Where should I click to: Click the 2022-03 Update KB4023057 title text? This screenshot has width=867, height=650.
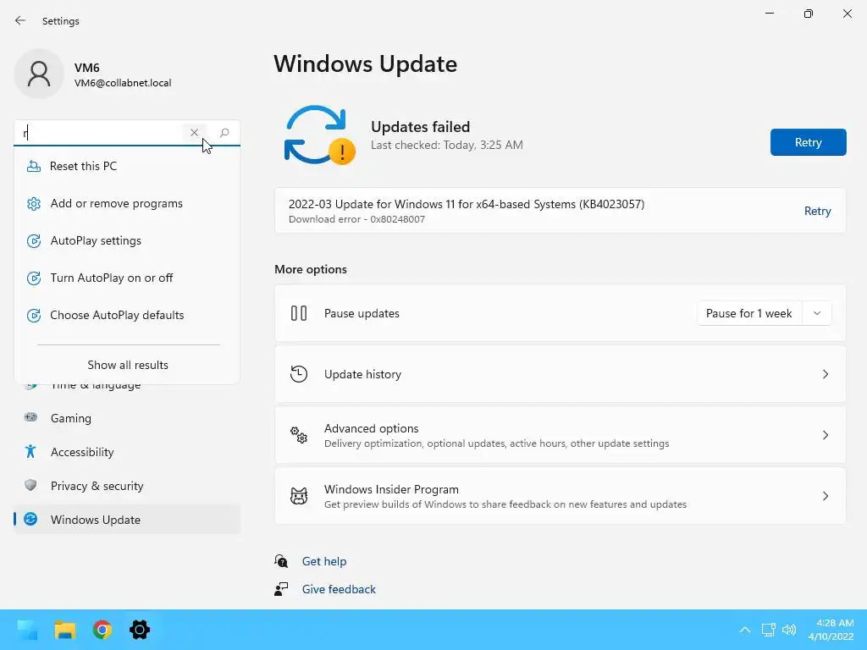click(467, 204)
